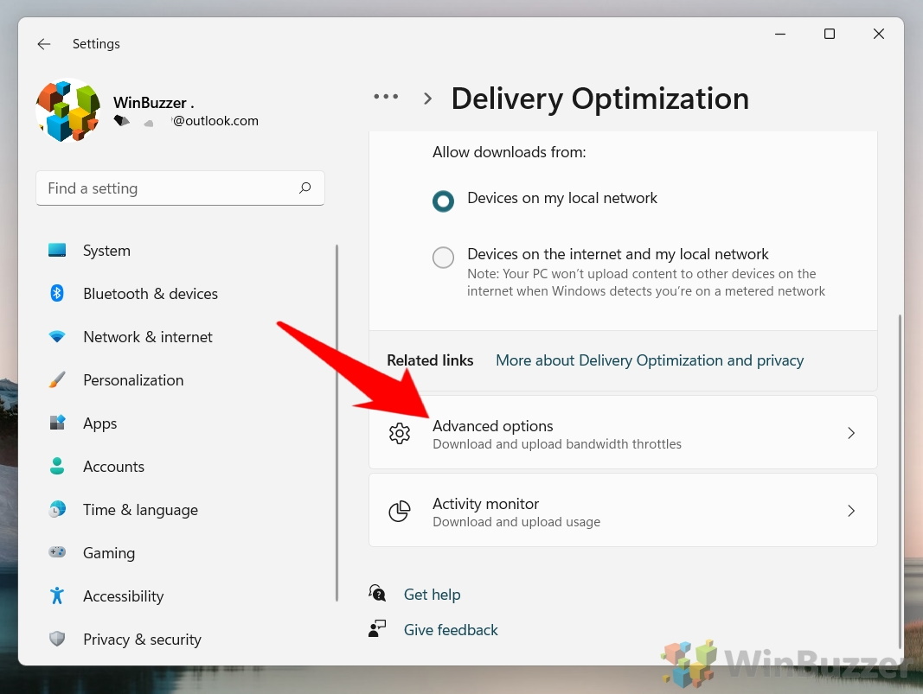
Task: Open Time & language settings
Action: coord(140,509)
